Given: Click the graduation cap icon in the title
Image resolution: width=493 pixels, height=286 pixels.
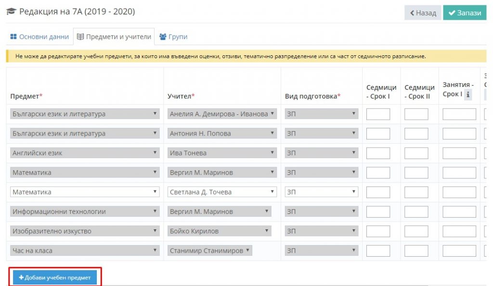Looking at the screenshot, I should (11, 12).
